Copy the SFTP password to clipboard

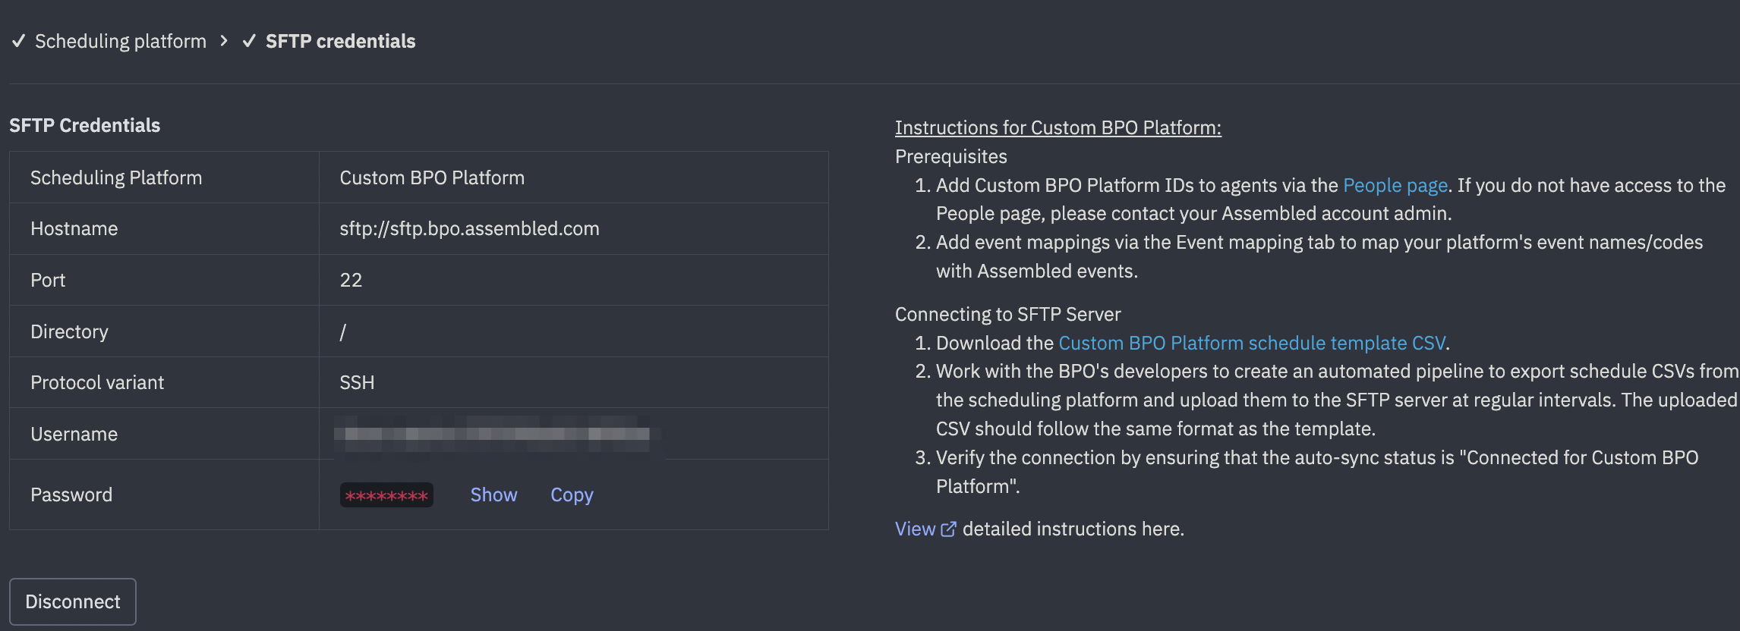point(571,494)
